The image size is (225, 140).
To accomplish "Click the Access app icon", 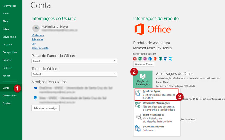I will 135,59.
